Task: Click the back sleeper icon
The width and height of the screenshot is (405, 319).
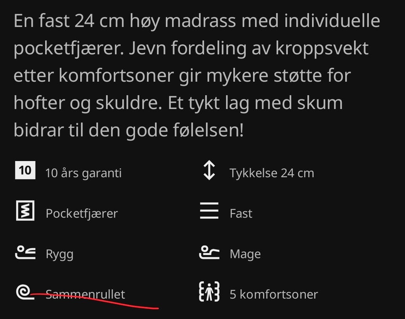Action: pos(25,252)
